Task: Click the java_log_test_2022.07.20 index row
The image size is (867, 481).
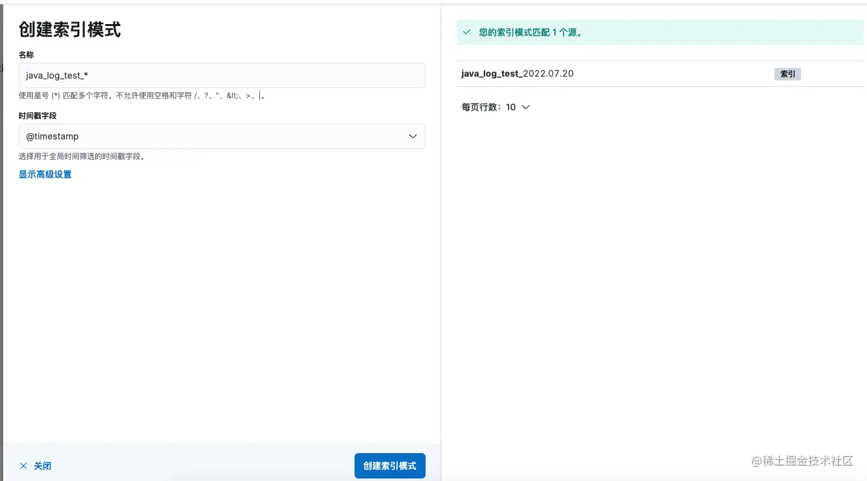Action: (660, 74)
